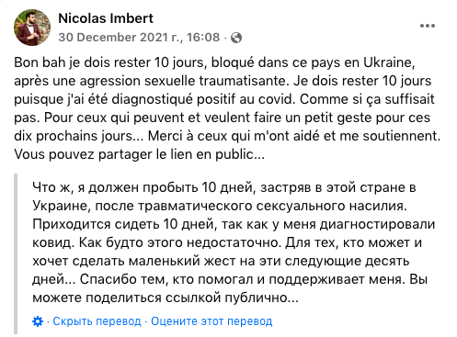Viewport: 457px width, 337px height.
Task: Click the gray quote bar beside the translation
Action: coord(16,254)
